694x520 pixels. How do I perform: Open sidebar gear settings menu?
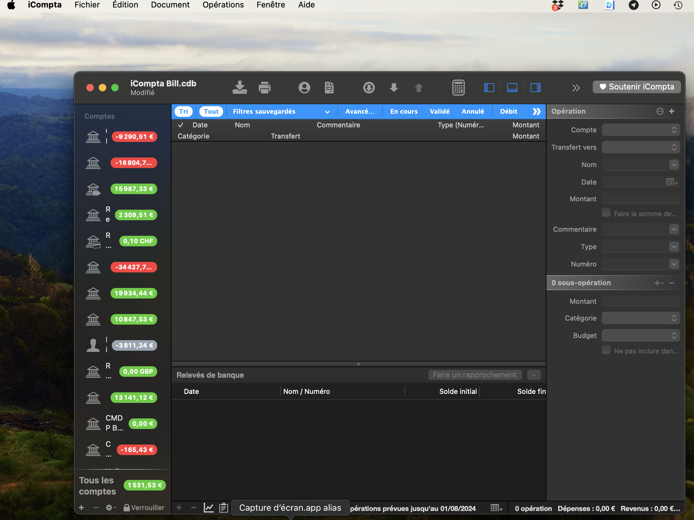111,508
